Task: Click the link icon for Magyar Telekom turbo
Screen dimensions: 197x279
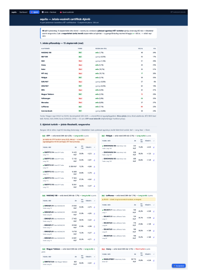Action: (x=94, y=263)
